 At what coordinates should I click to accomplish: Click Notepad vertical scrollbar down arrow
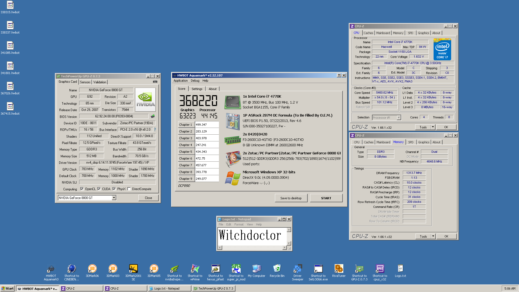coord(289,243)
